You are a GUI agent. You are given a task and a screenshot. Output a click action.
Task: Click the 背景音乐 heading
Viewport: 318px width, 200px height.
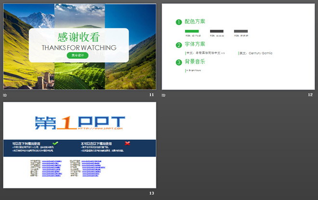click(x=195, y=62)
